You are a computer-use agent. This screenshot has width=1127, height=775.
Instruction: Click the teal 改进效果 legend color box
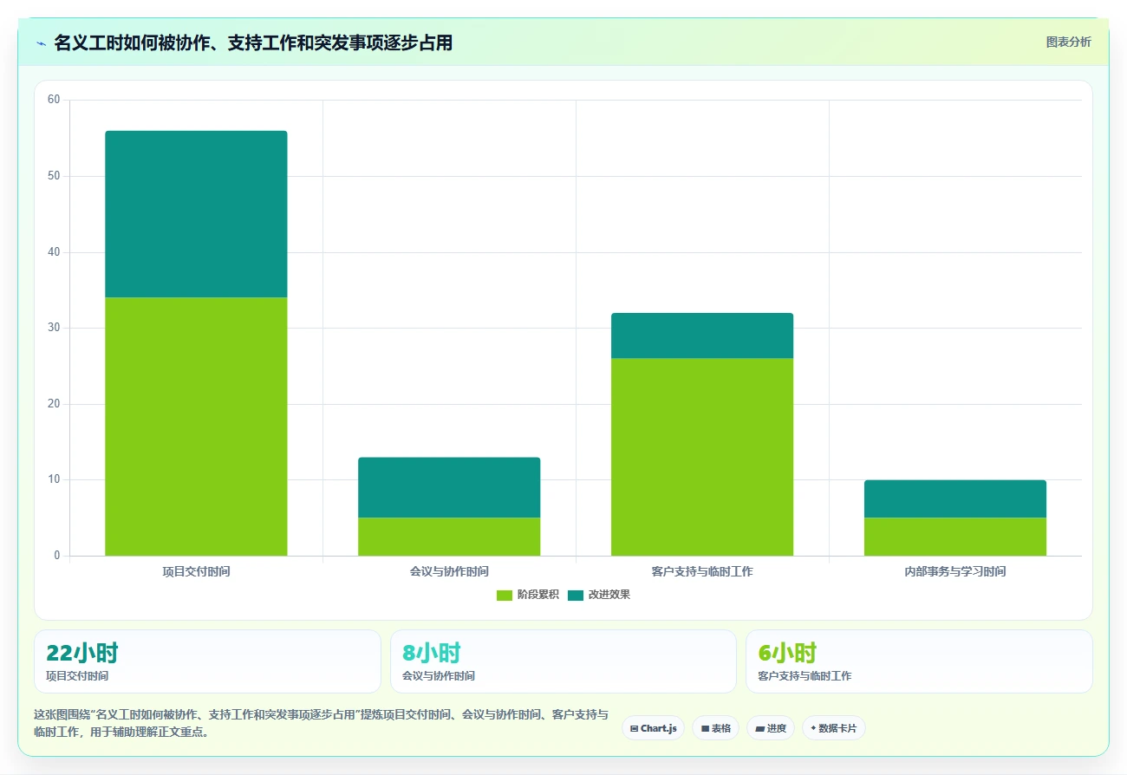576,595
